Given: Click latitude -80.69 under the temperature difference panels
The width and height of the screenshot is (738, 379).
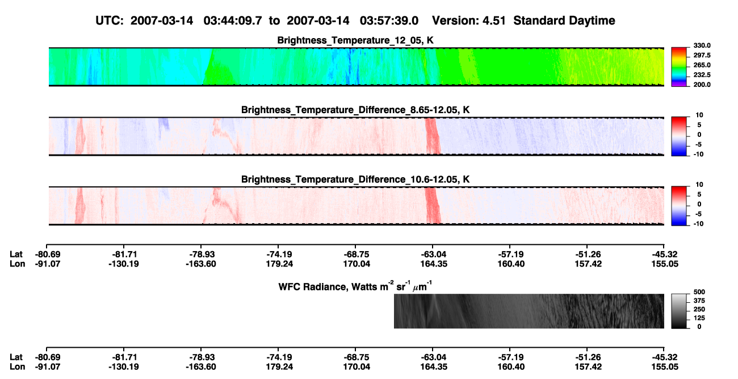Looking at the screenshot, I should 47,254.
